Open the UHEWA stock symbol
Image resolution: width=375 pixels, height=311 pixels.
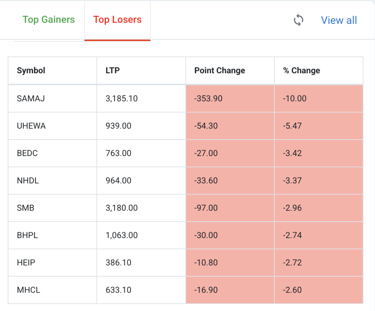click(x=31, y=126)
